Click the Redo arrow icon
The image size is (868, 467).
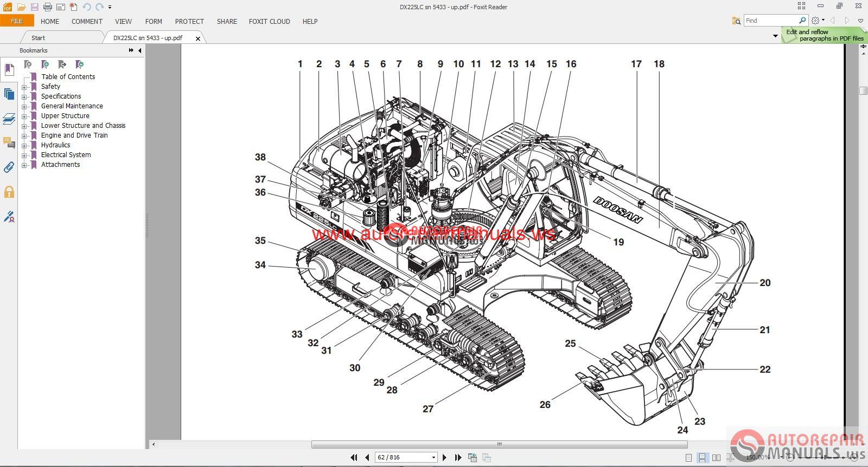100,7
